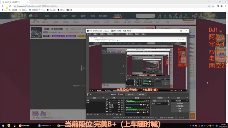This screenshot has width=228, height=128.
Task: Click the 开始录制 start recording button
Action: coord(180,103)
